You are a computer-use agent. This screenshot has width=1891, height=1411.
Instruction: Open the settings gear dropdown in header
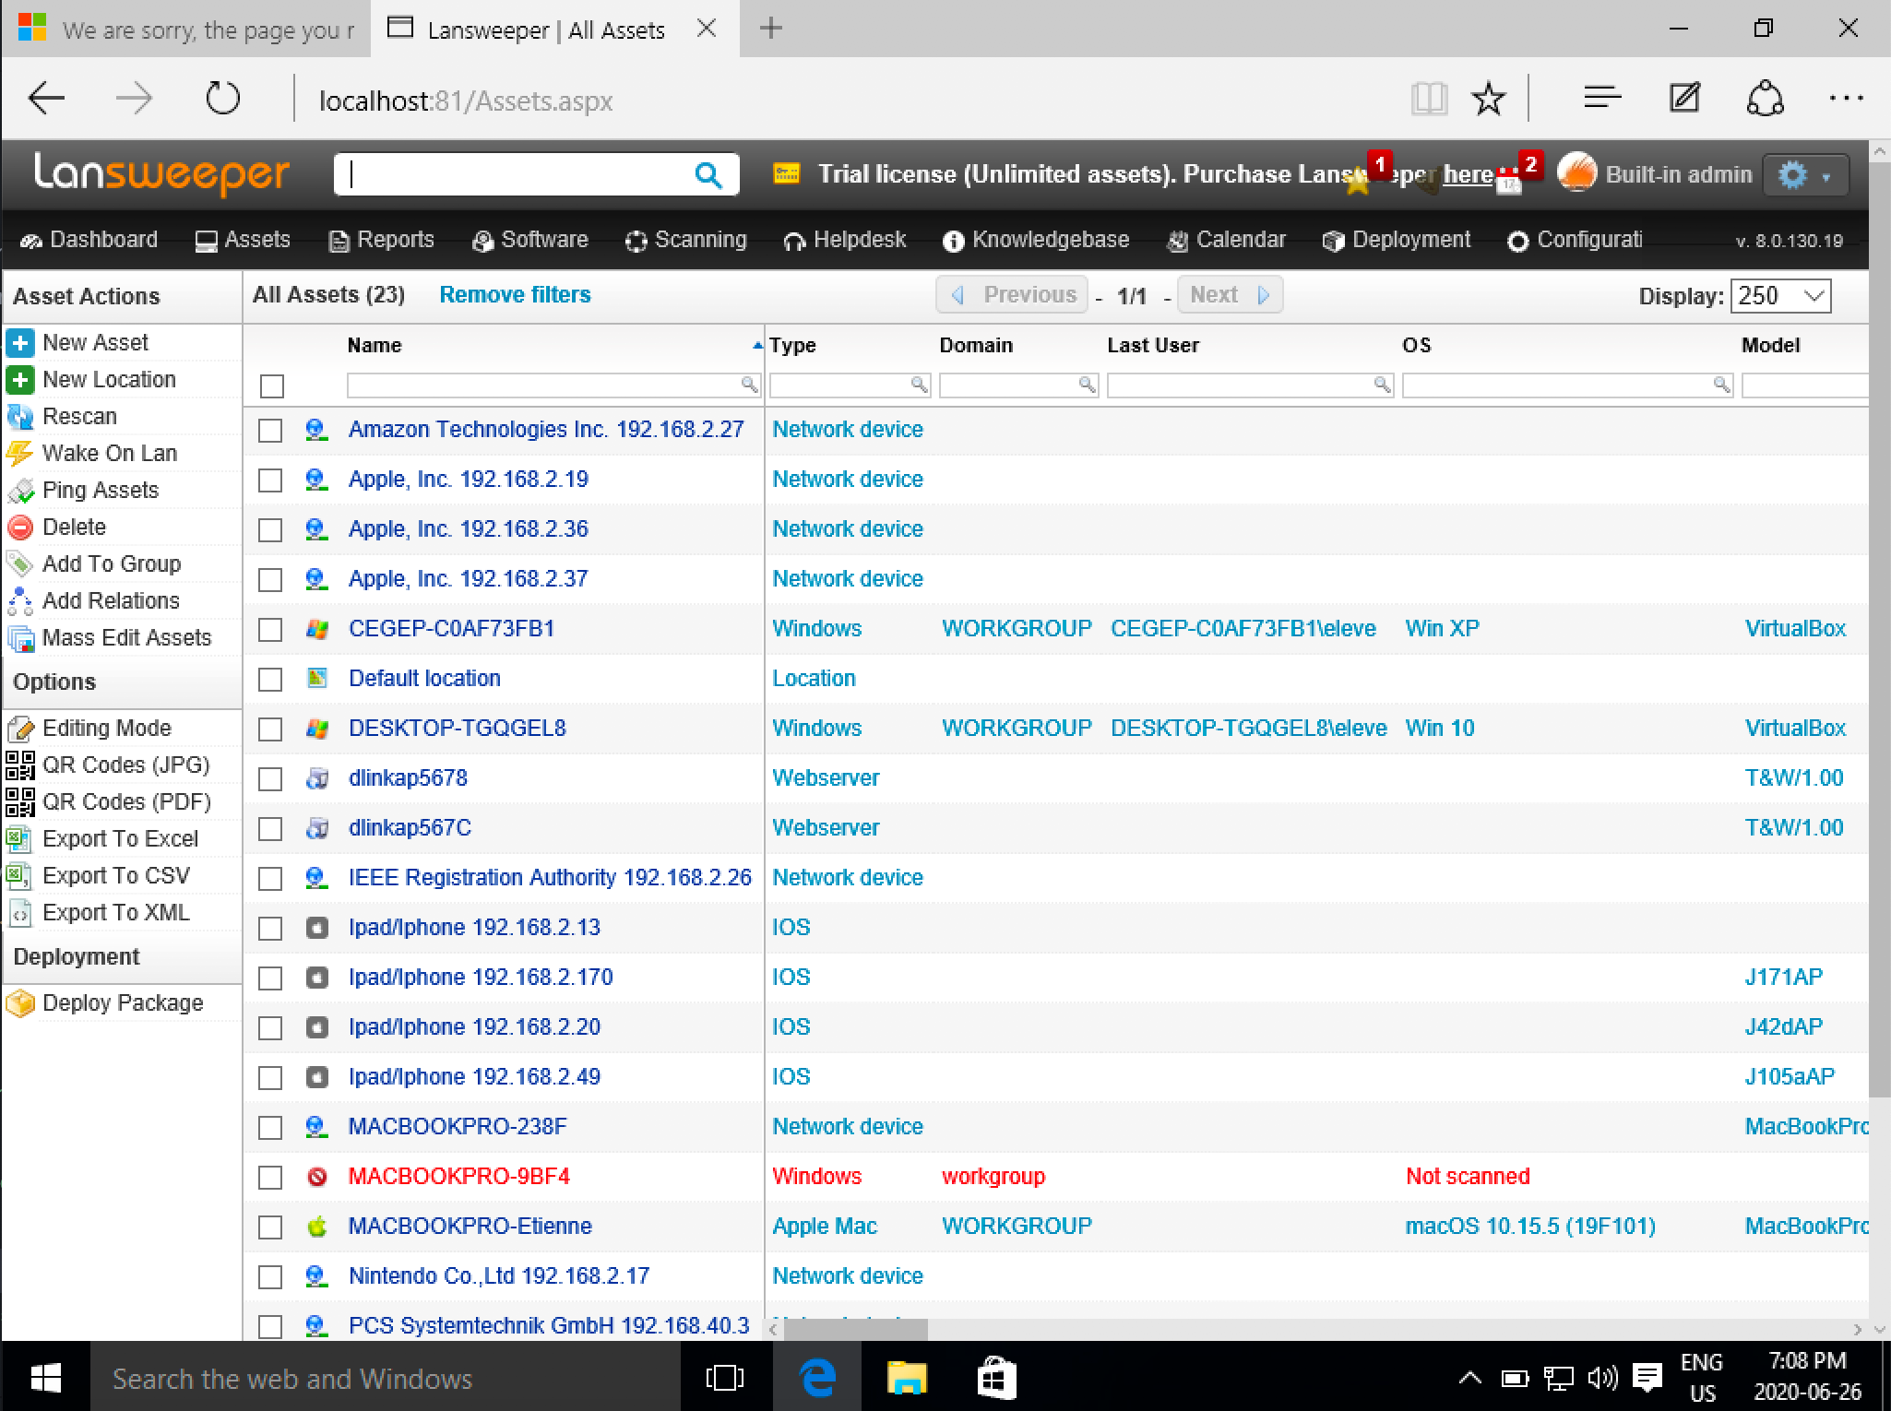1805,175
